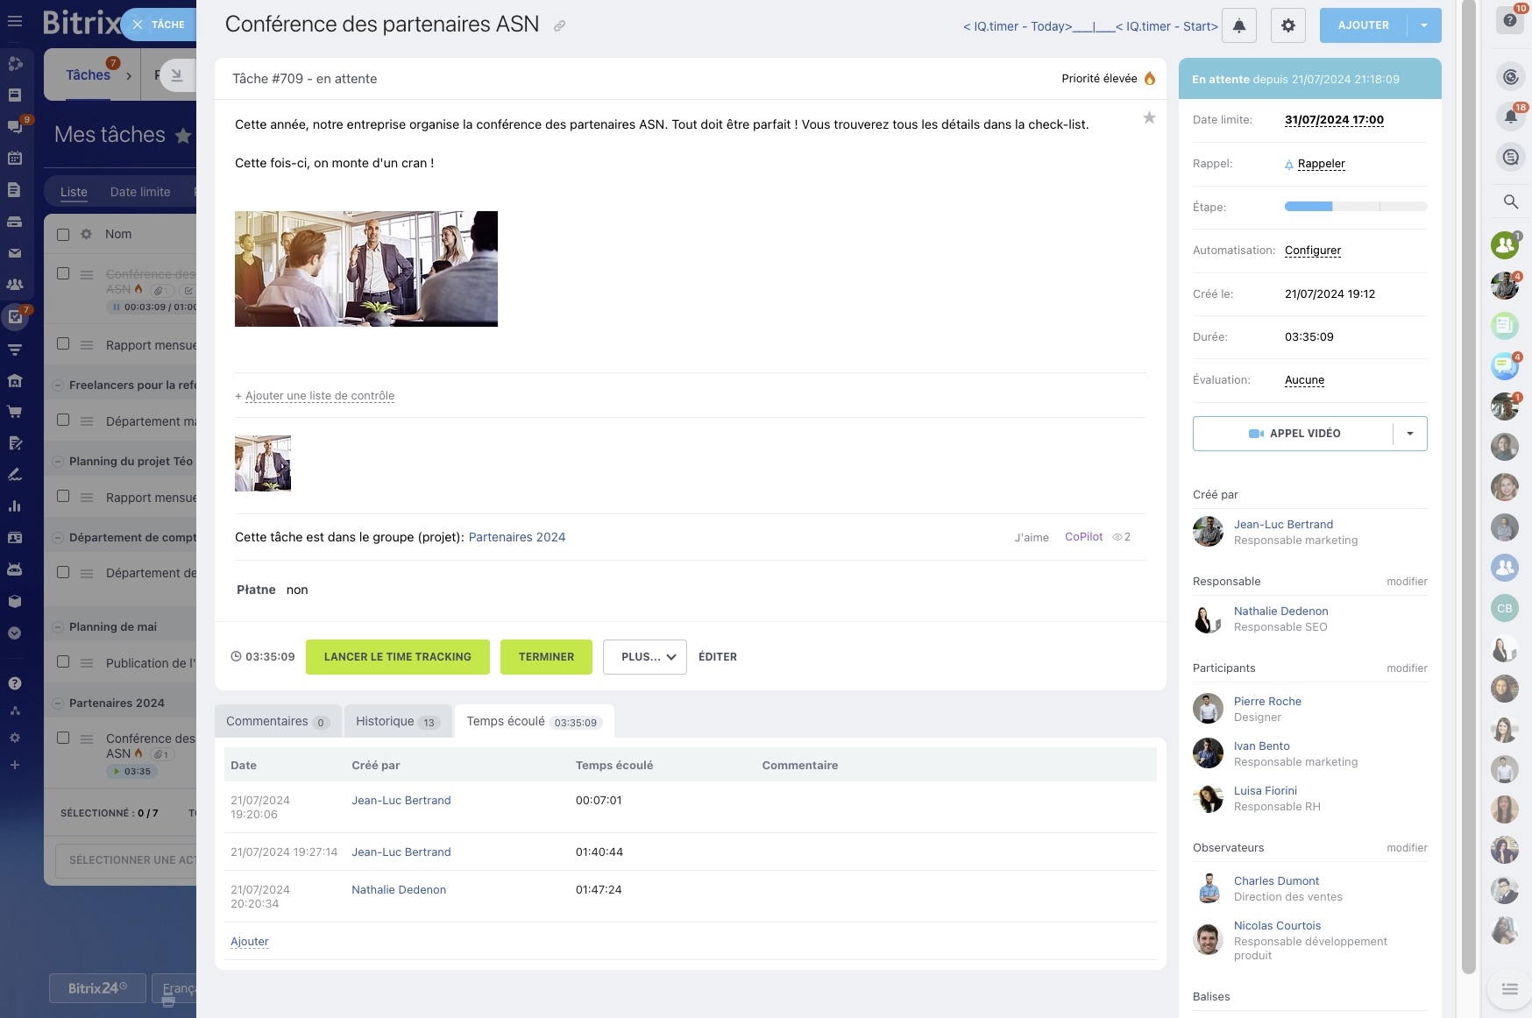This screenshot has width=1532, height=1018.
Task: Copy task link via chain icon
Action: (559, 26)
